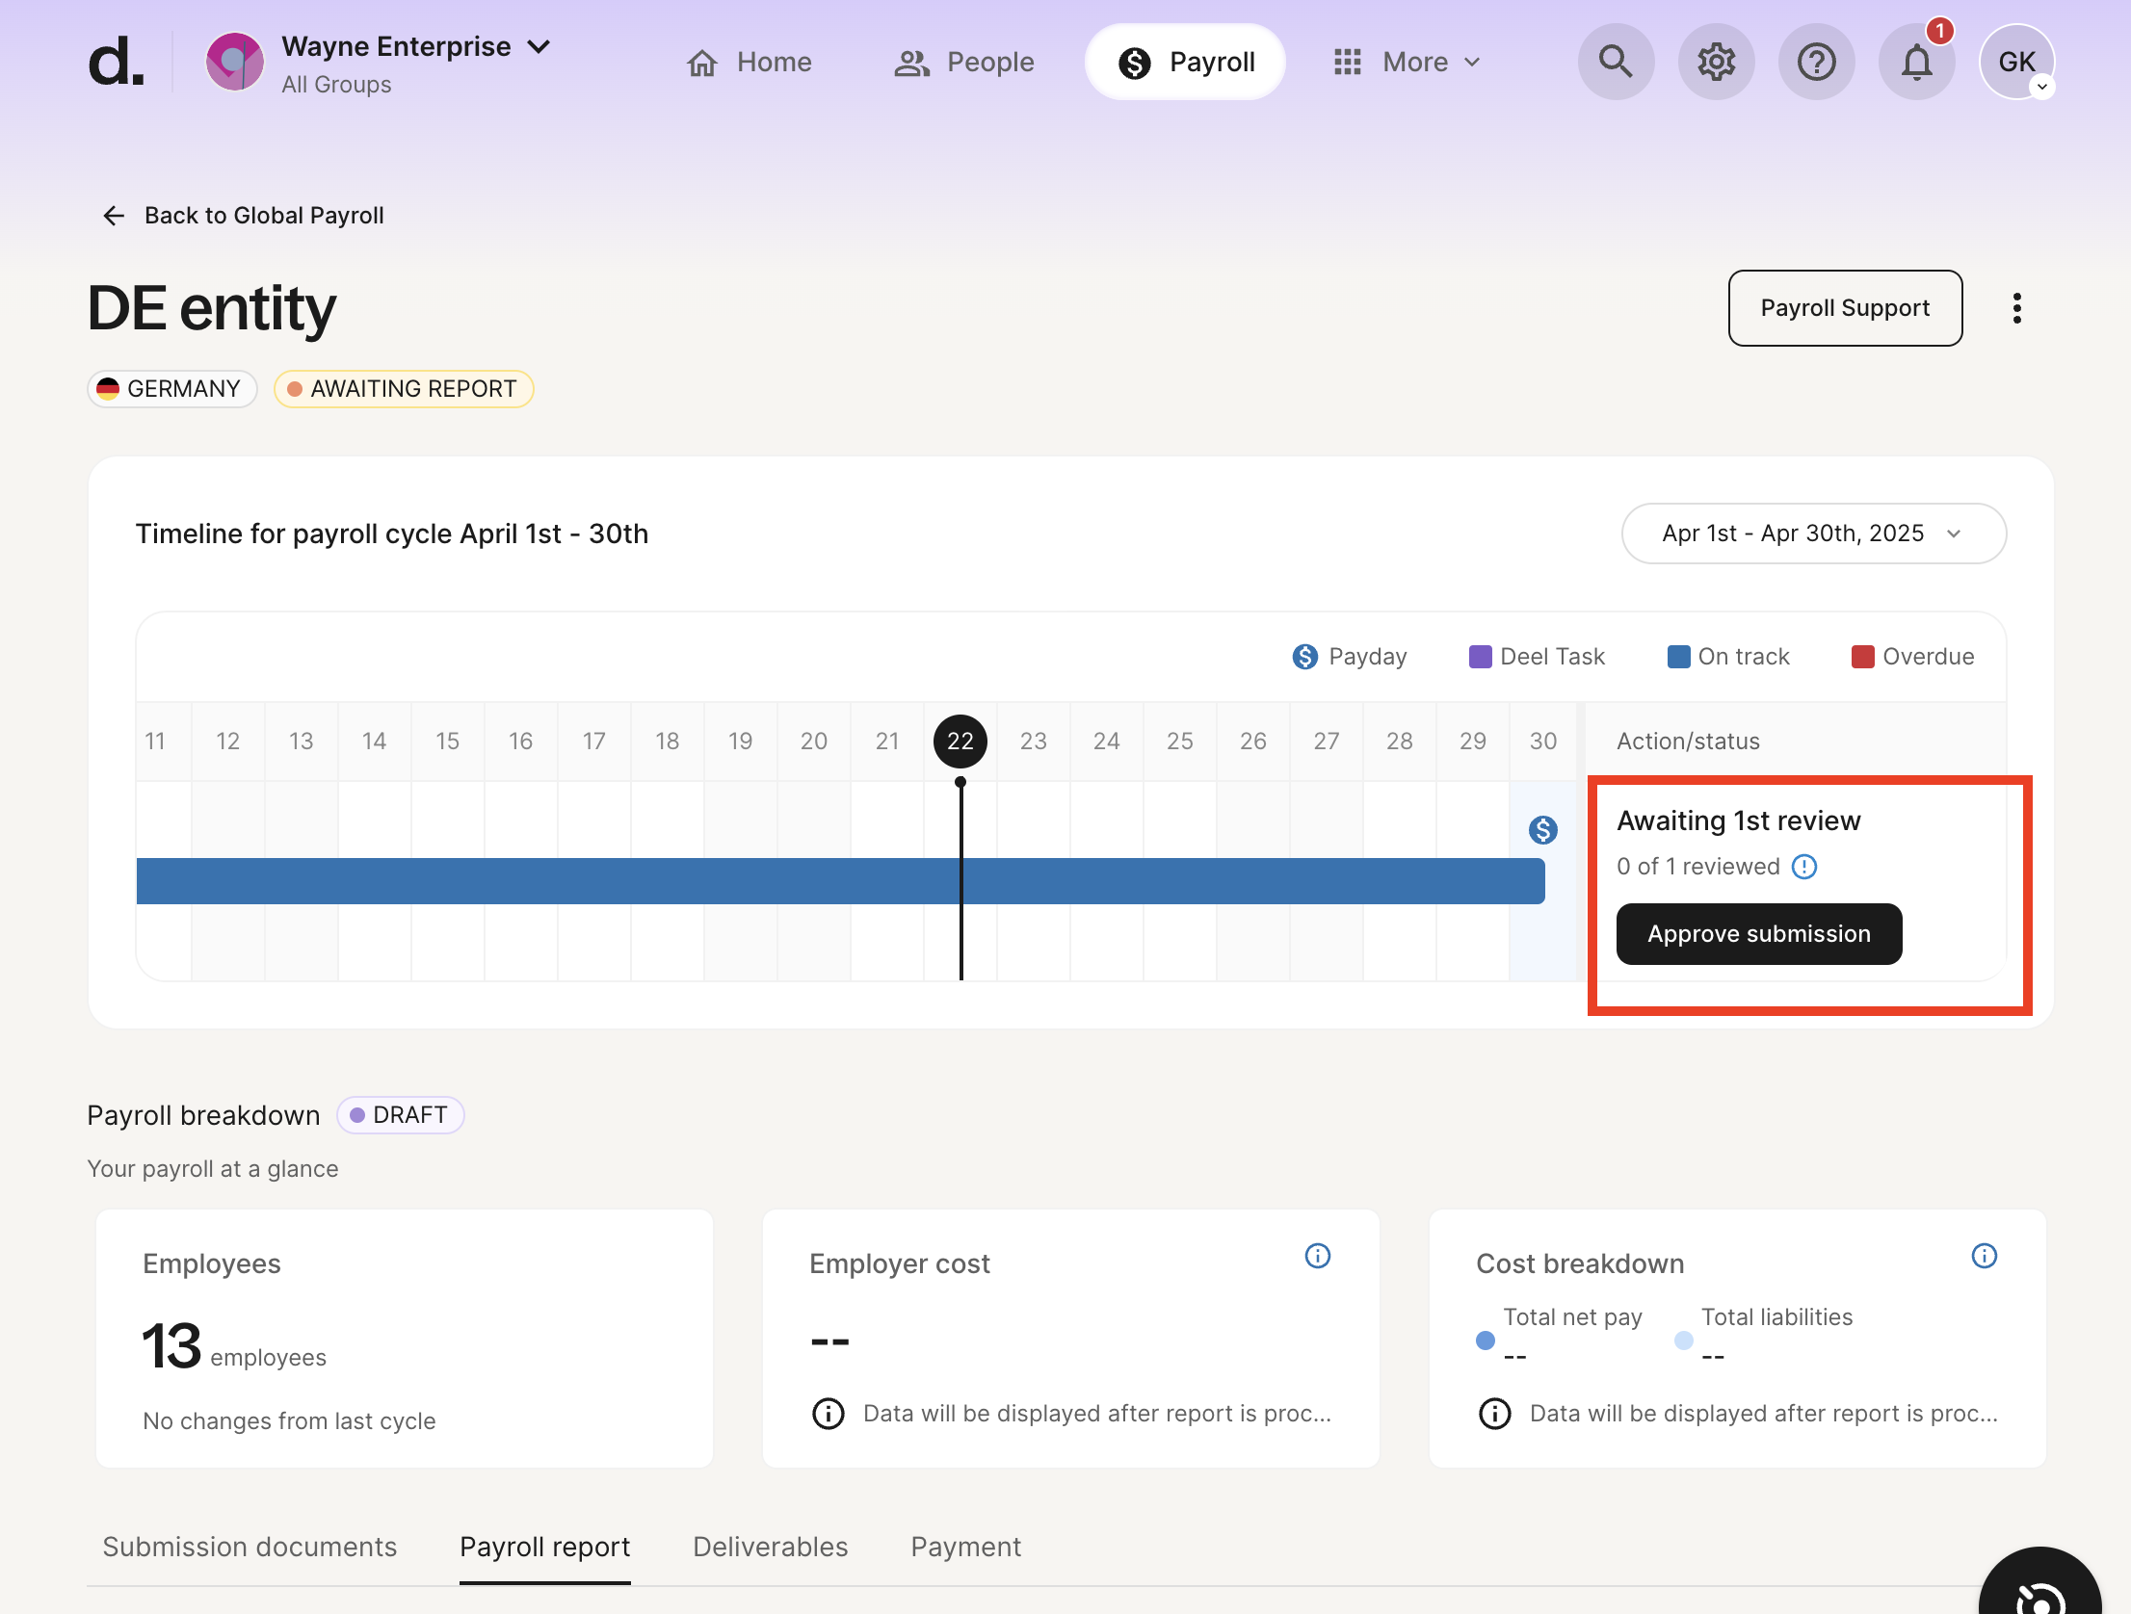Click Back to Global Payroll link

pyautogui.click(x=243, y=215)
